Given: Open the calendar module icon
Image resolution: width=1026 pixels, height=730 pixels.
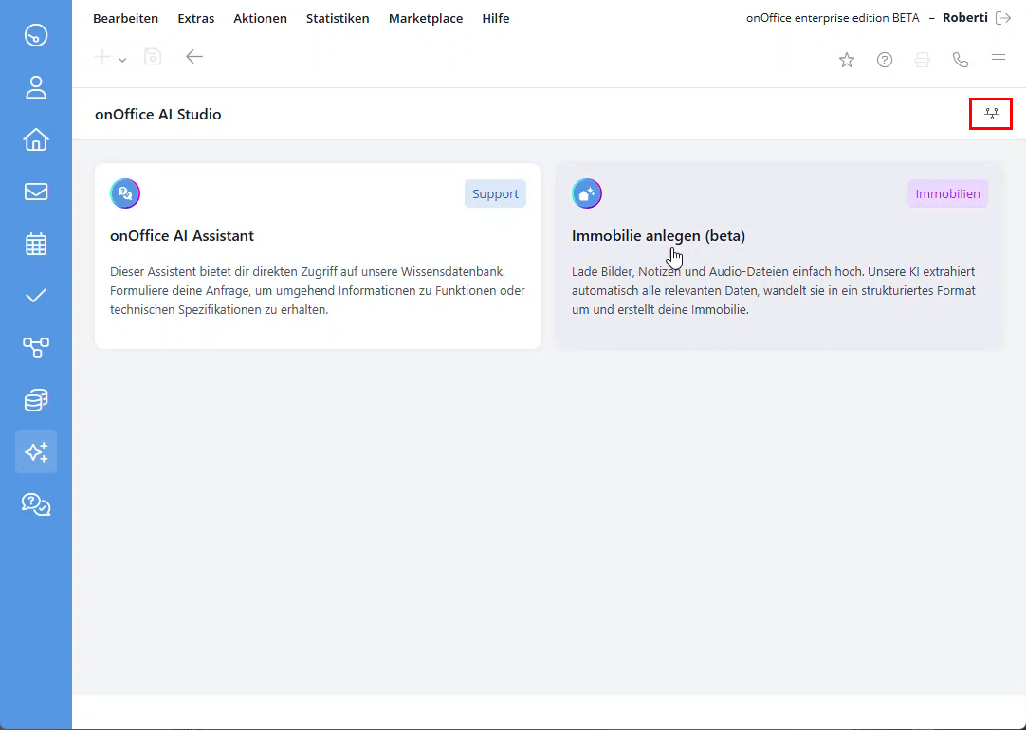Looking at the screenshot, I should 35,244.
